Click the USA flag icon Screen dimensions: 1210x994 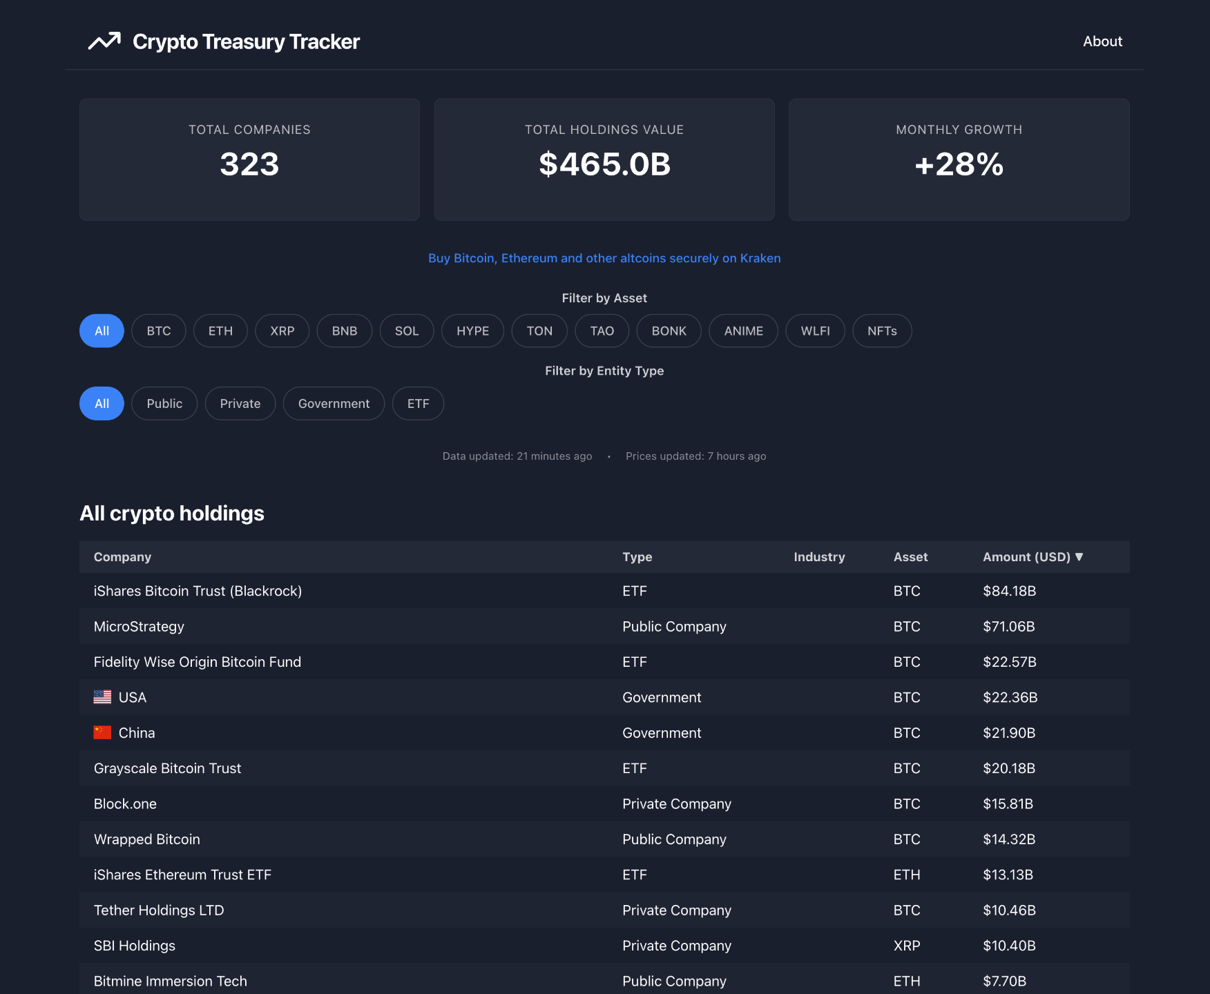click(102, 697)
